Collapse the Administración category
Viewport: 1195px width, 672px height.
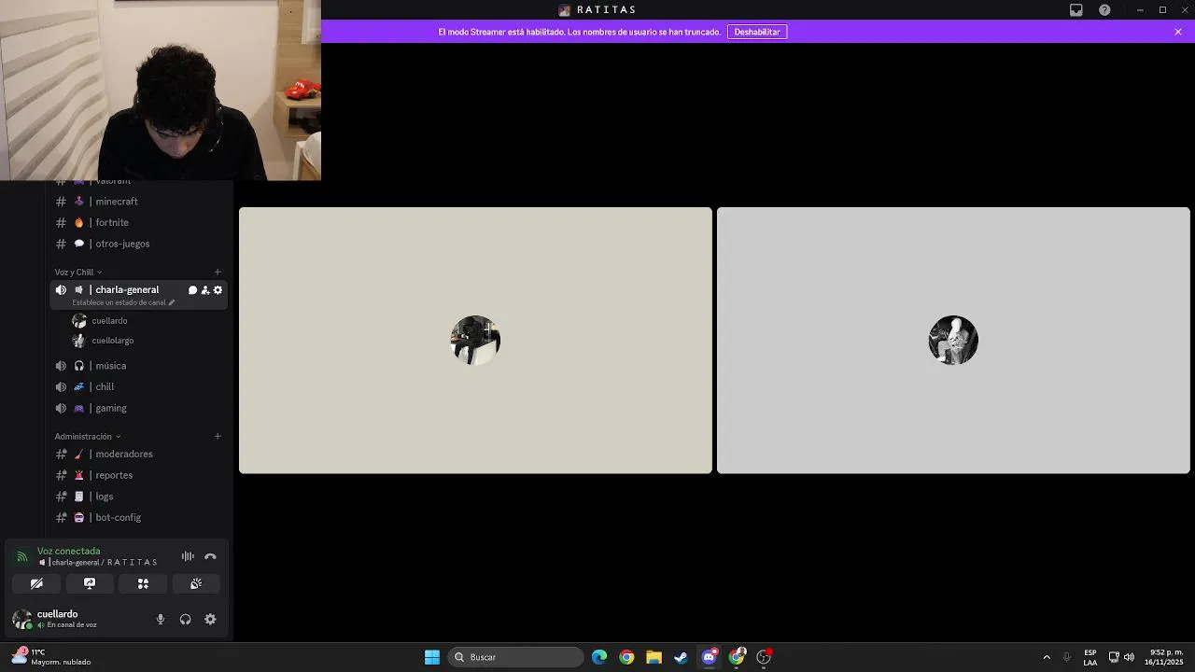tap(88, 437)
